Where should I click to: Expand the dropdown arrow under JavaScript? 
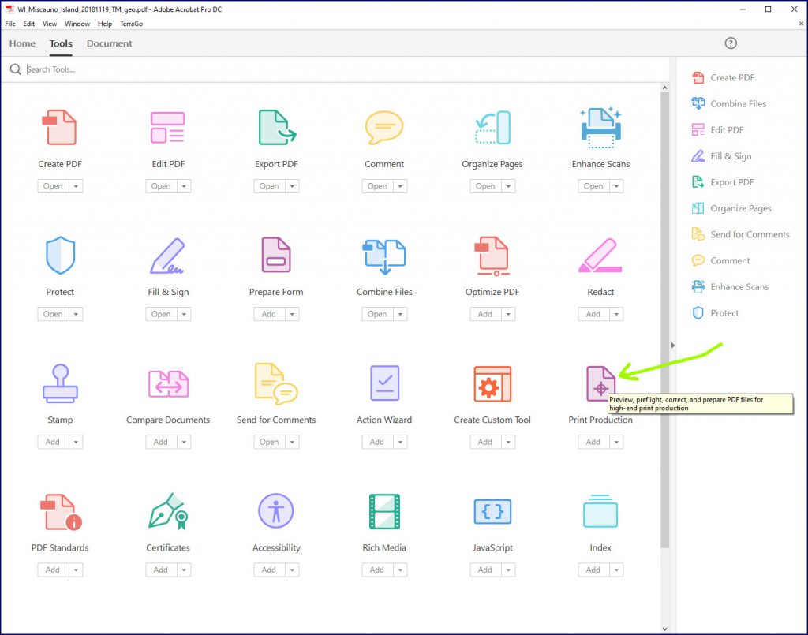pos(509,570)
